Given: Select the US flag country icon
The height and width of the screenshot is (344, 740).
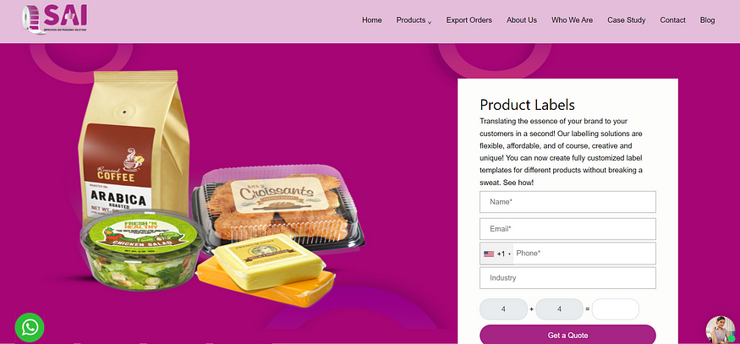Looking at the screenshot, I should tap(489, 254).
